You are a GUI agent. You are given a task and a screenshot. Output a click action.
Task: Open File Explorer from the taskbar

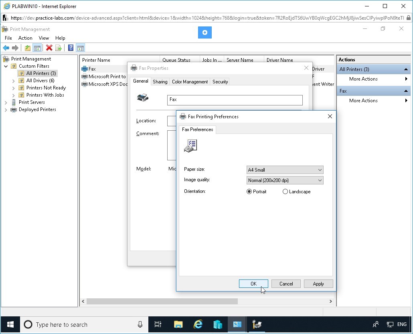point(178,324)
